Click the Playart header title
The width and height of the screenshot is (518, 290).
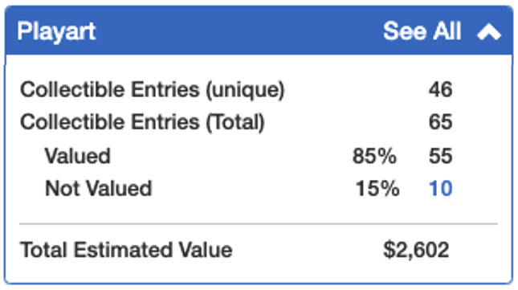tap(56, 31)
